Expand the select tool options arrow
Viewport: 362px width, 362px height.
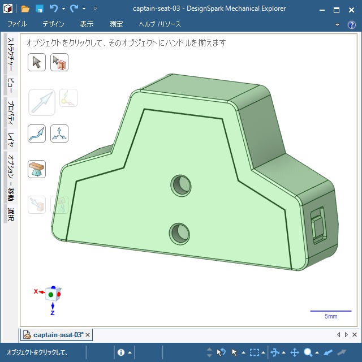(x=243, y=352)
